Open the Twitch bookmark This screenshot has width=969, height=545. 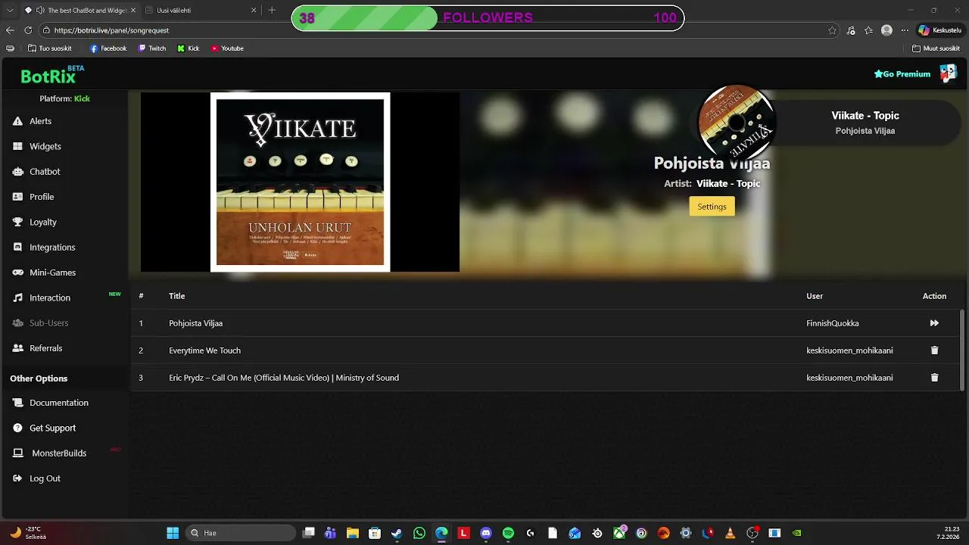152,48
